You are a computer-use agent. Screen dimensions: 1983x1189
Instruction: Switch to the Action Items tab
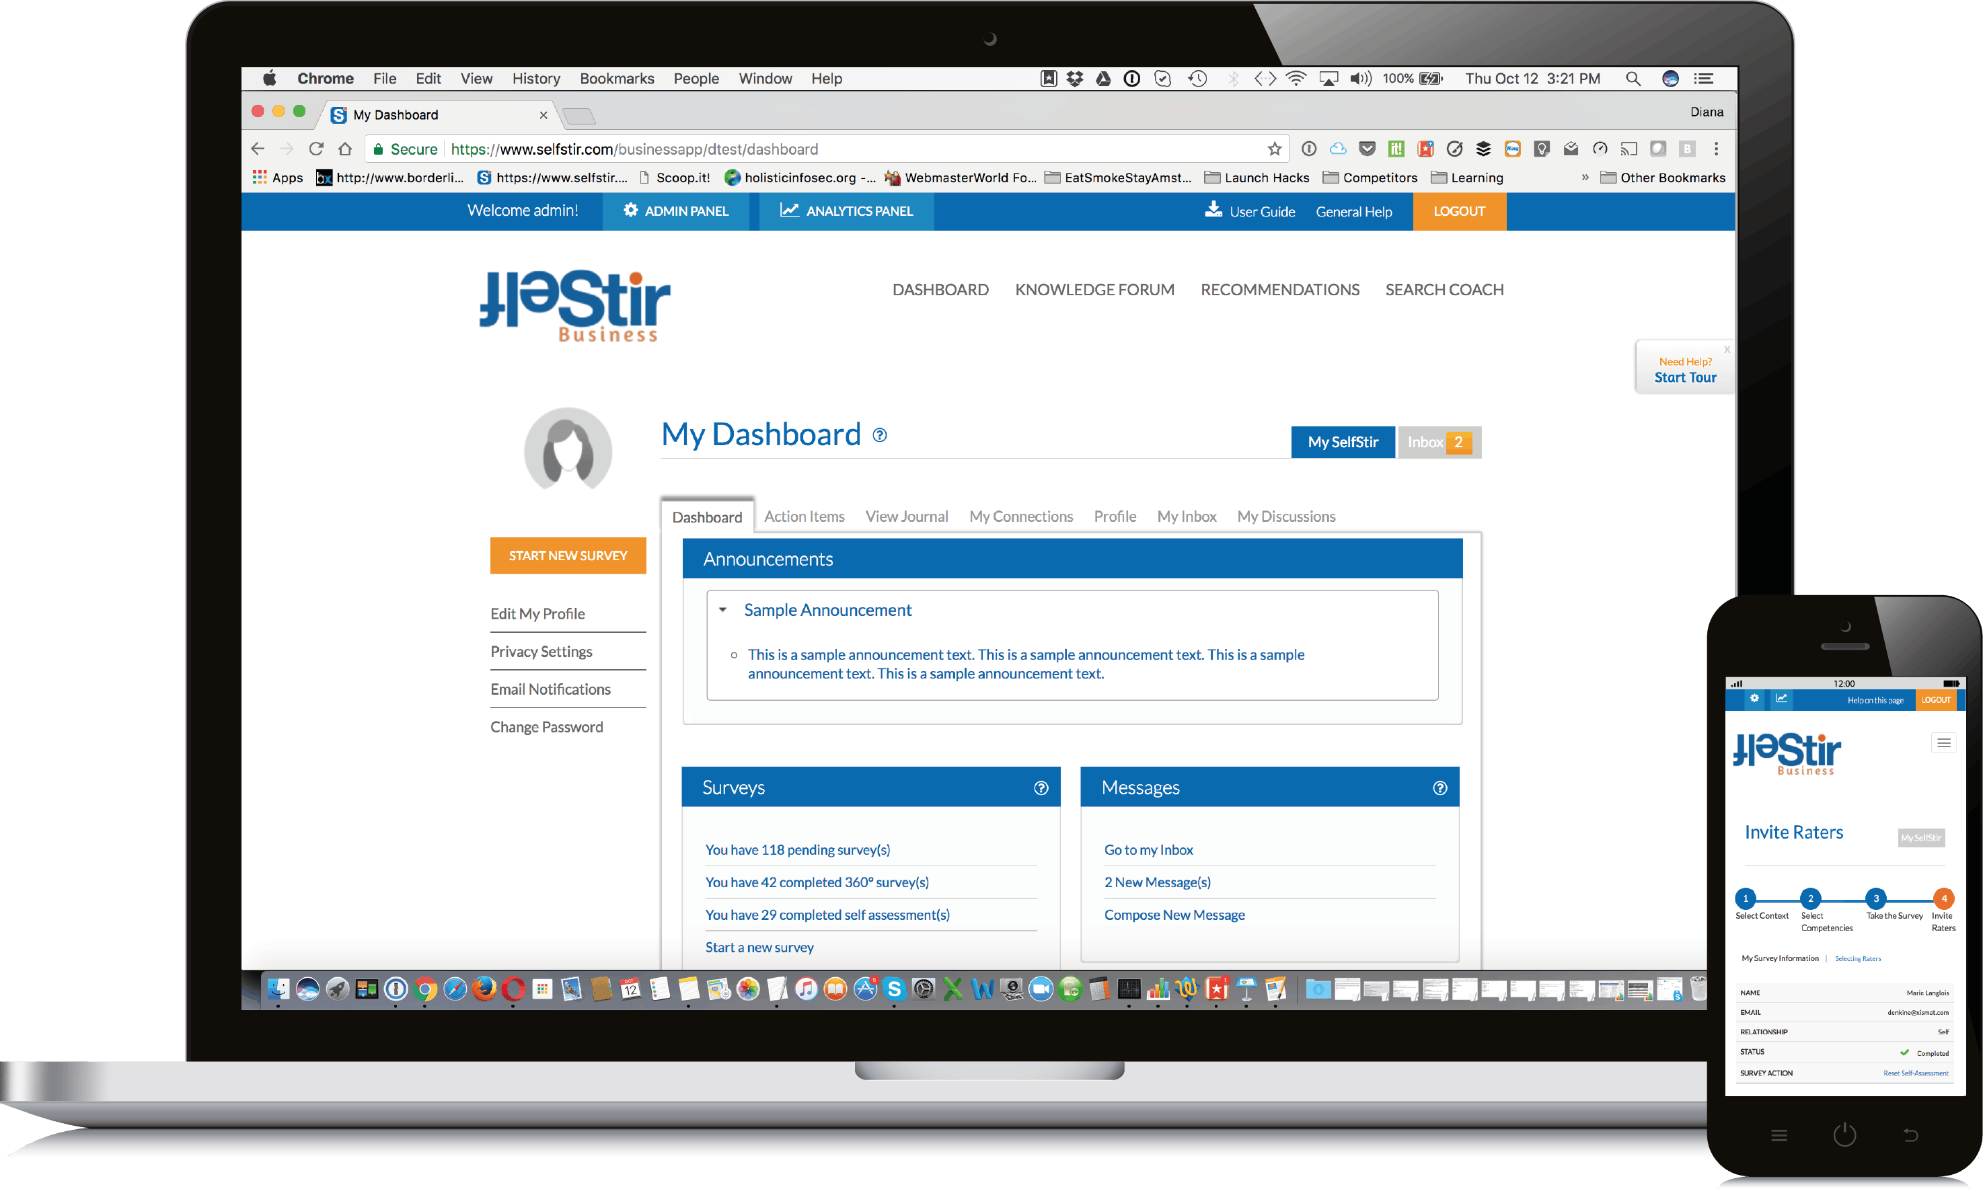pos(804,516)
